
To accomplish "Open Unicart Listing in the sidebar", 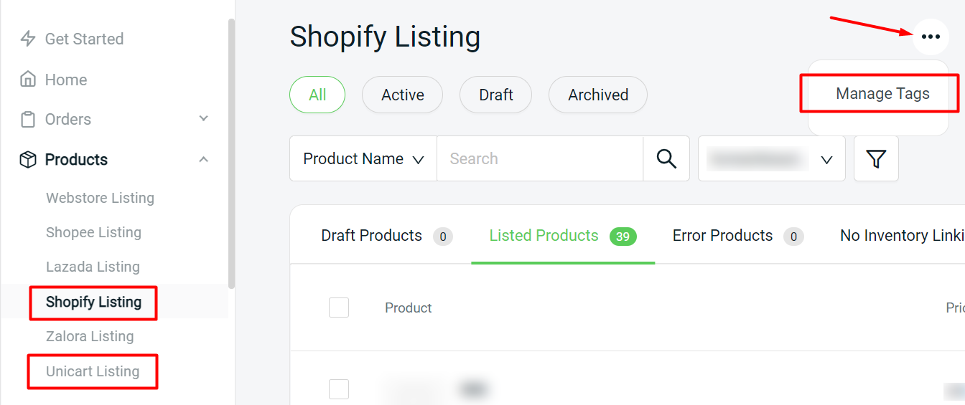I will click(x=93, y=371).
